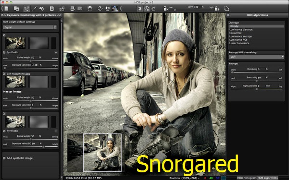Image resolution: width=289 pixels, height=180 pixels.
Task: Toggle the checkbox above first synthetic thumbnail
Action: [x=4, y=35]
